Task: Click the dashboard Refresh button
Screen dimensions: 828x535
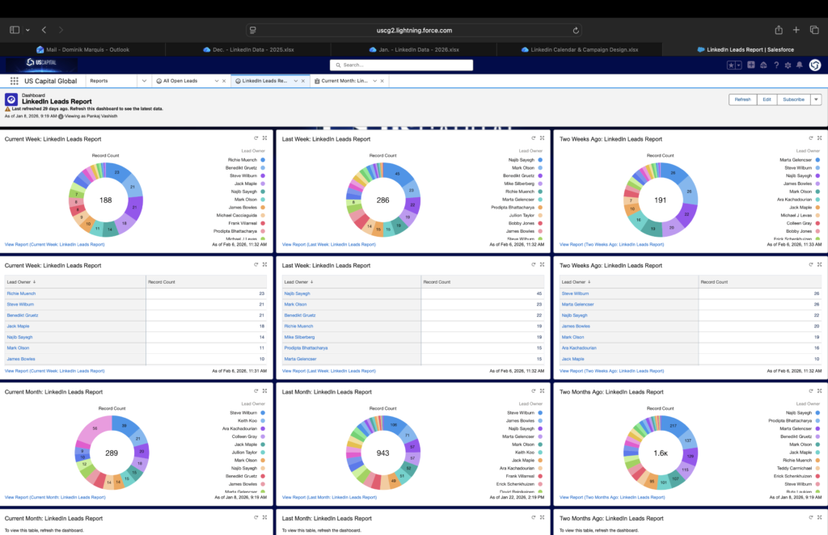Action: [x=742, y=99]
